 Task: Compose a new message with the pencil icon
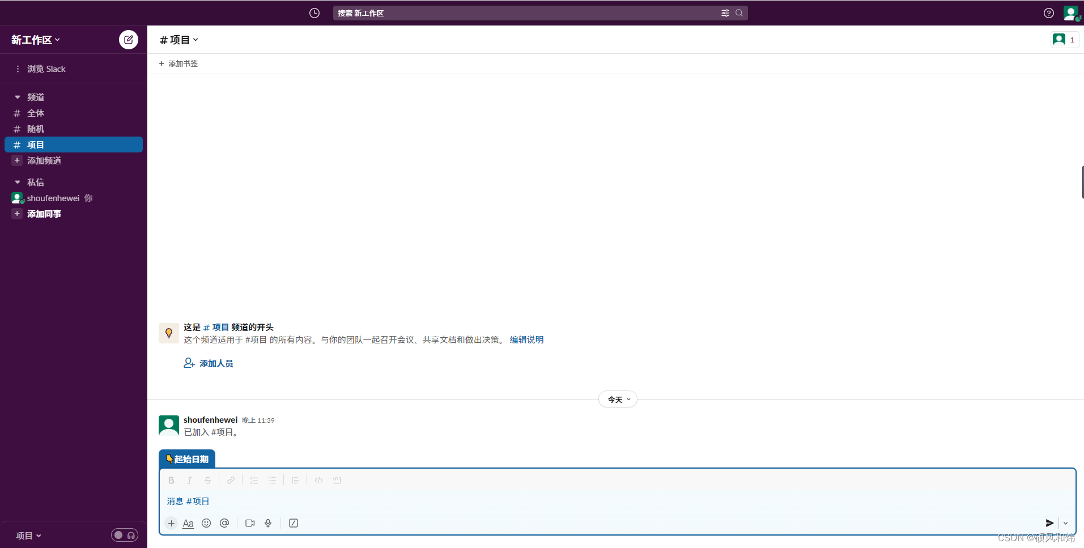(129, 40)
